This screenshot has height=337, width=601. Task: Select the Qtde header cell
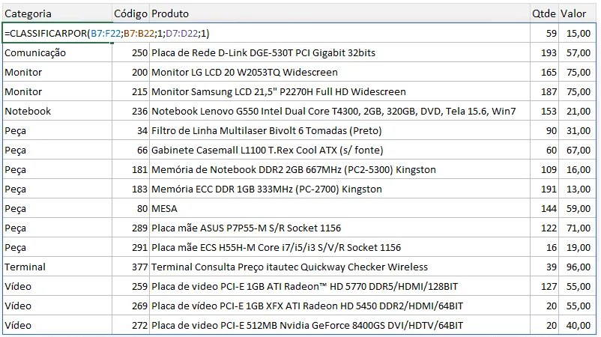point(544,13)
